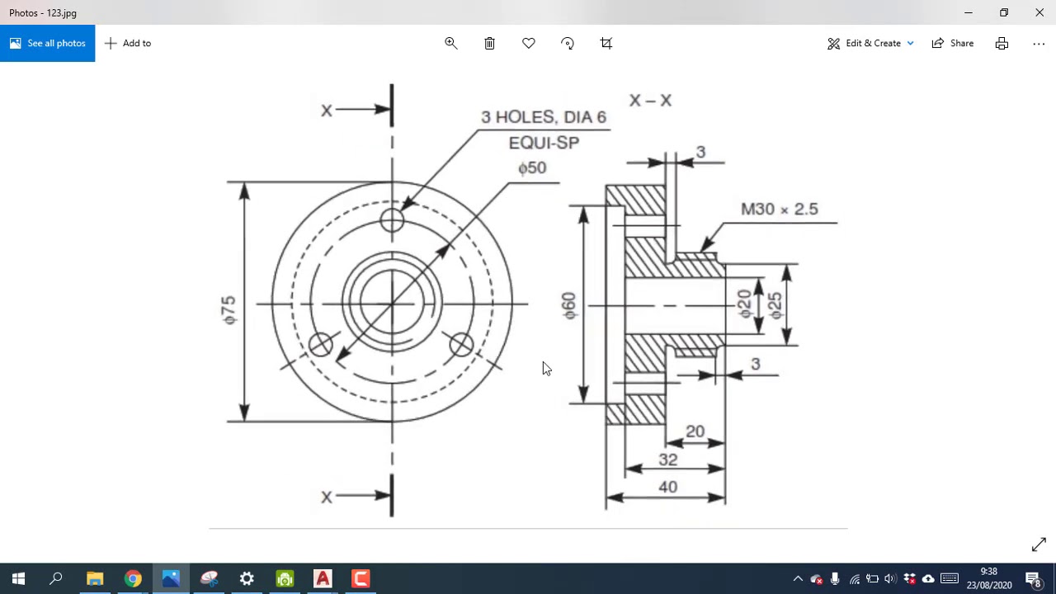Open the three-dot See more menu
This screenshot has height=594, width=1056.
[1039, 43]
